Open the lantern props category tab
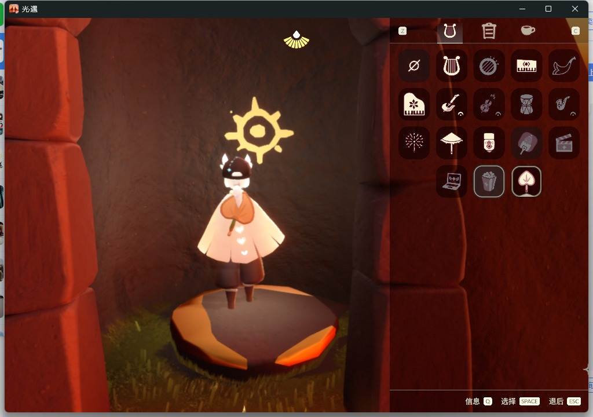Screen dimensions: 593x417 [489, 31]
